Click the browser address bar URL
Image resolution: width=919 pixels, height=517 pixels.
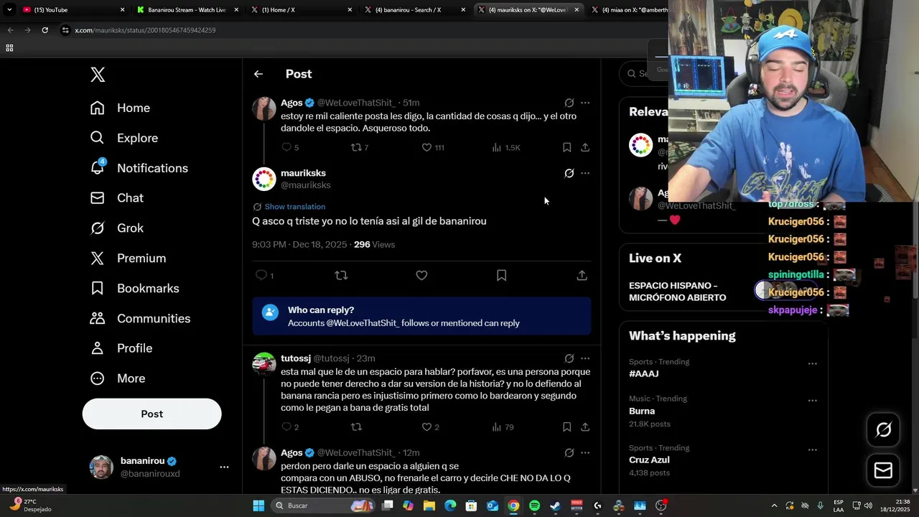coord(145,30)
